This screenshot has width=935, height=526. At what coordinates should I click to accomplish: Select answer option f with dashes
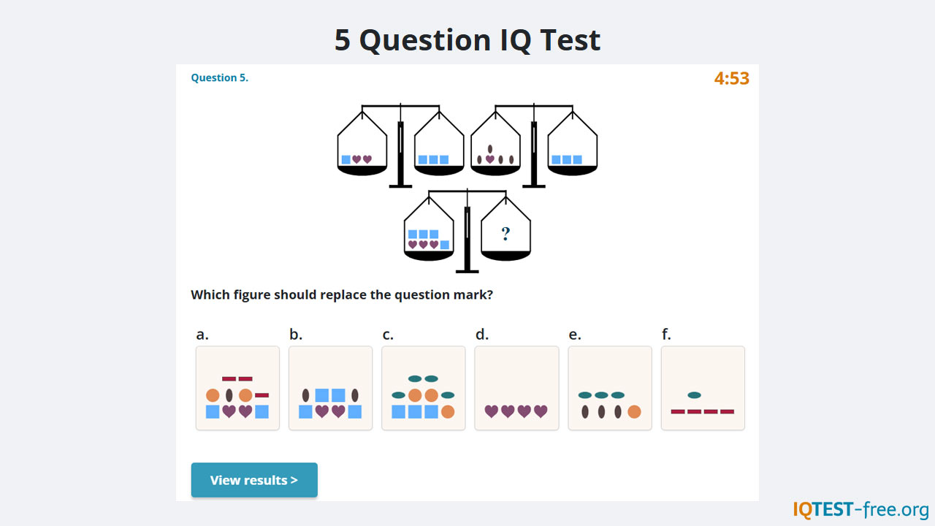(x=702, y=387)
